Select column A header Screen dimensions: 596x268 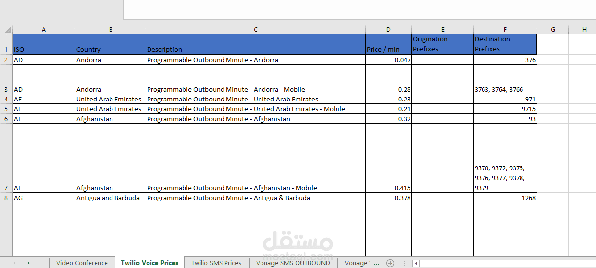(44, 30)
